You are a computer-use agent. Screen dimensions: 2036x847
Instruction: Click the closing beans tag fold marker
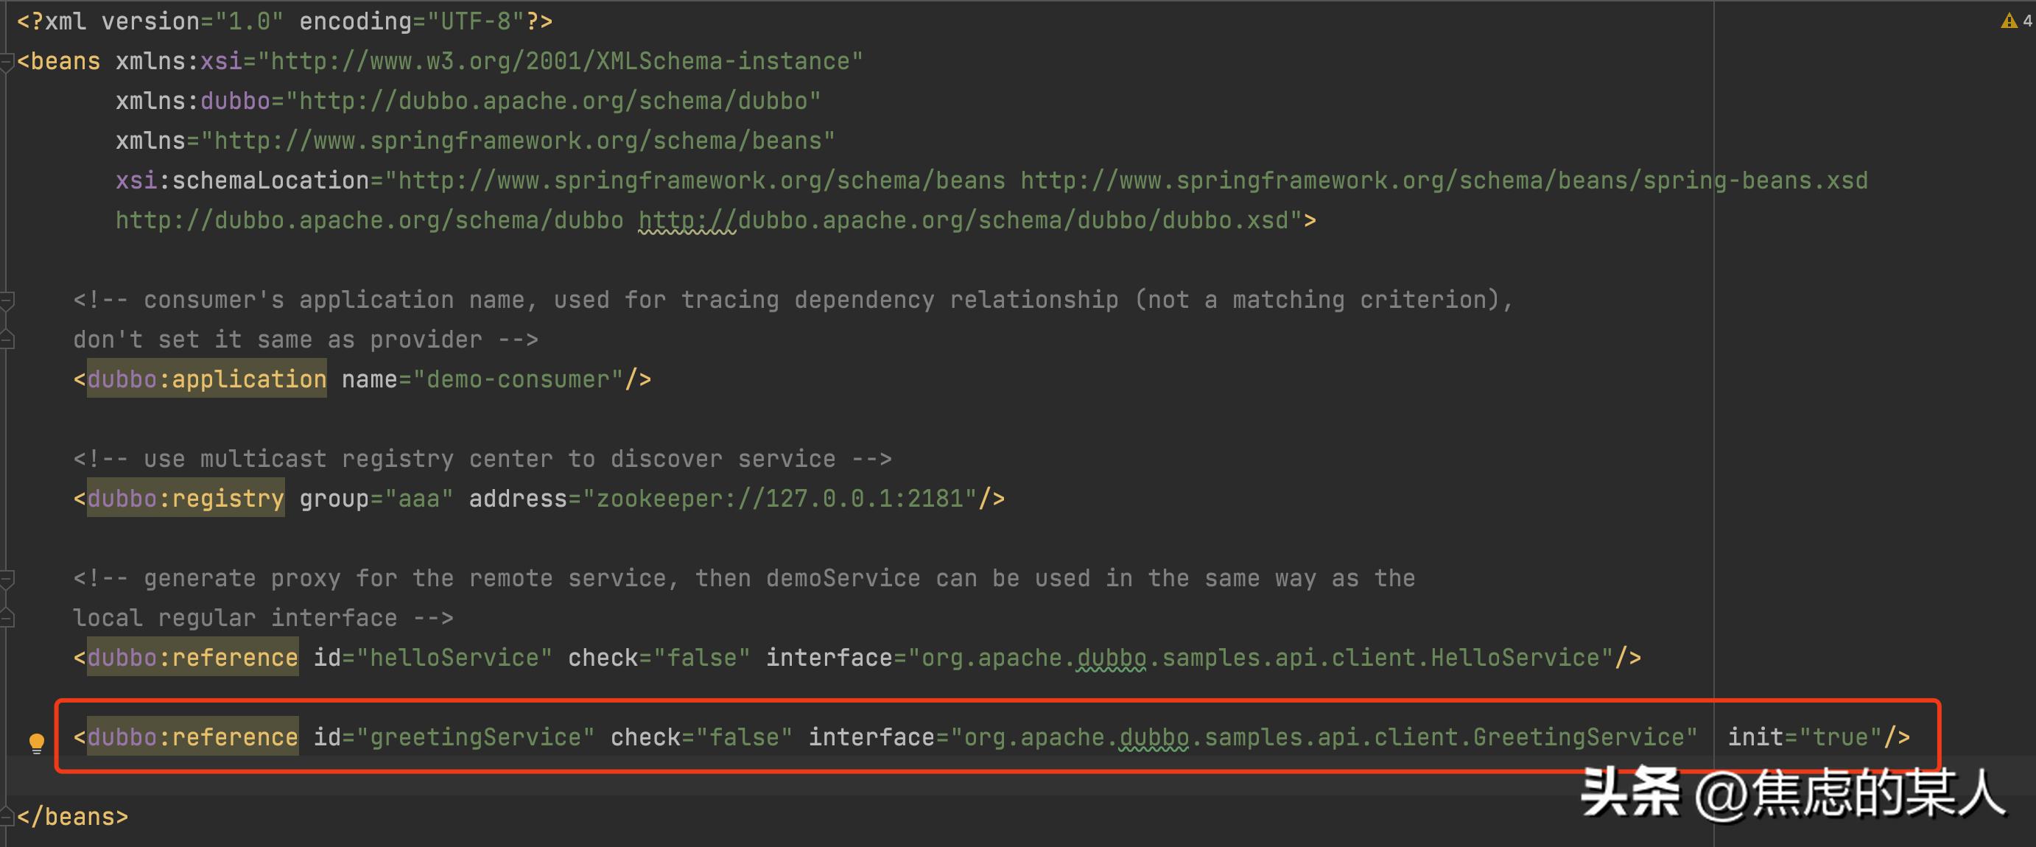click(7, 816)
